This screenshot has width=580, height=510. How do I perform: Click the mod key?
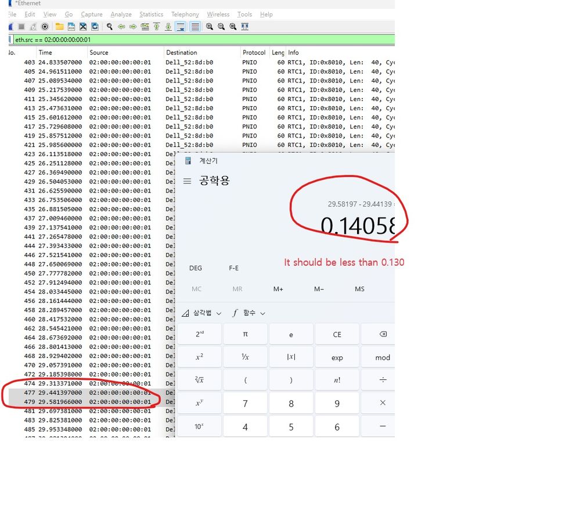point(378,357)
